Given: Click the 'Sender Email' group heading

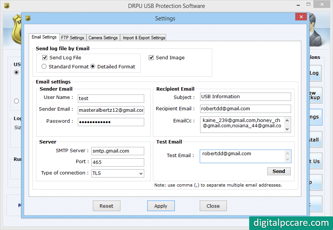Looking at the screenshot, I should (56, 89).
